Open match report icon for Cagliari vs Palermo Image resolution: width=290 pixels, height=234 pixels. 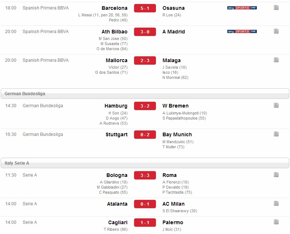pyautogui.click(x=276, y=222)
